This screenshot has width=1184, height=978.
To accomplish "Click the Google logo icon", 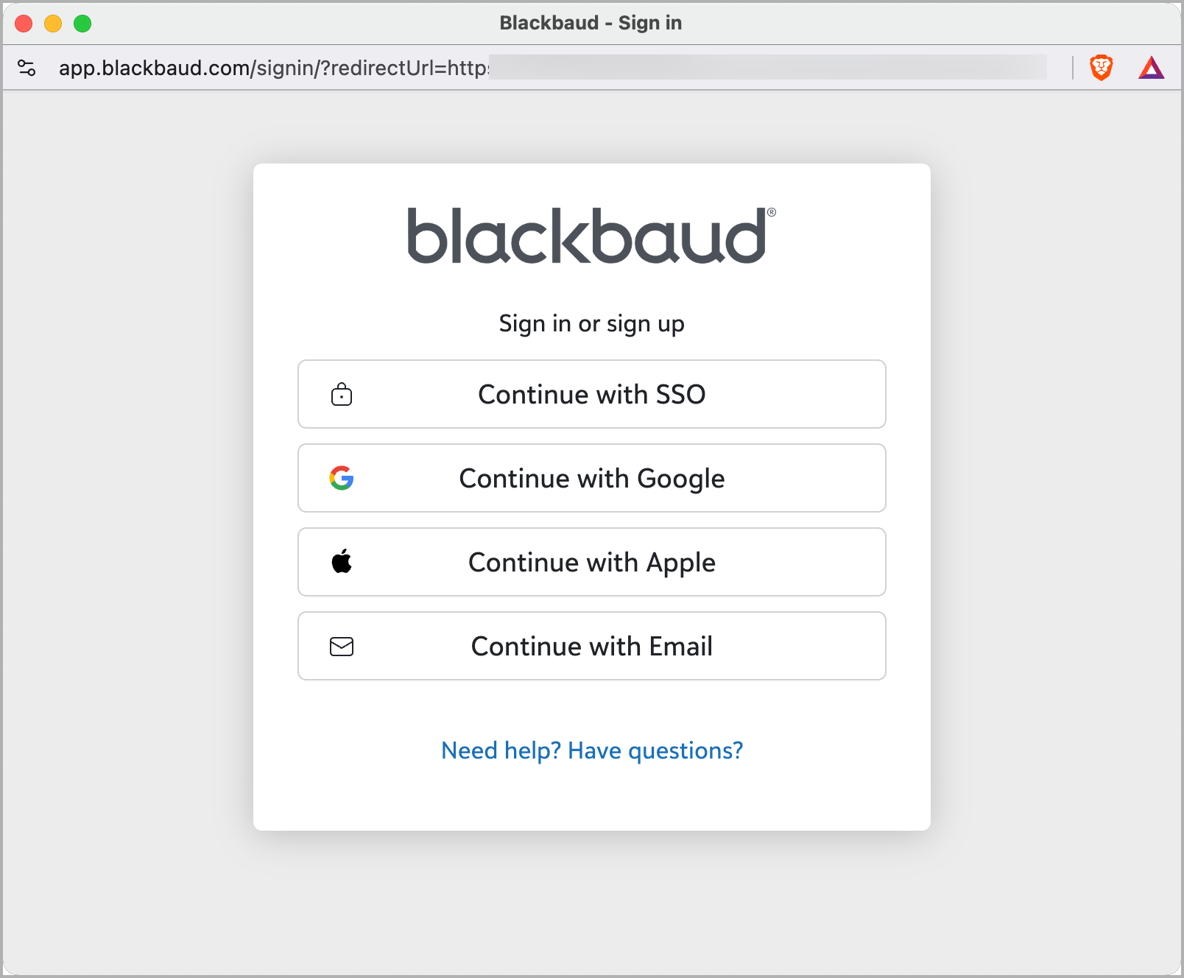I will tap(342, 478).
